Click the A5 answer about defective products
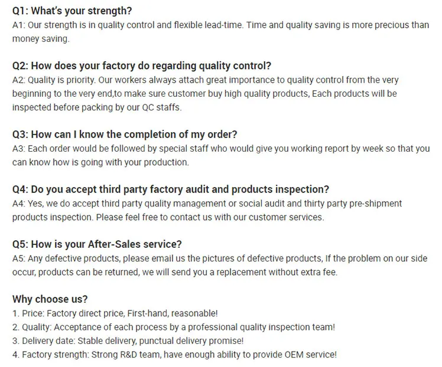 coord(219,258)
